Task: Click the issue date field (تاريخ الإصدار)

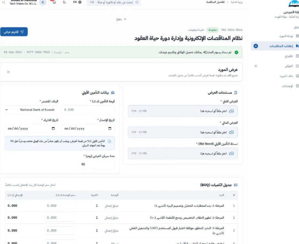Action: pos(88,128)
